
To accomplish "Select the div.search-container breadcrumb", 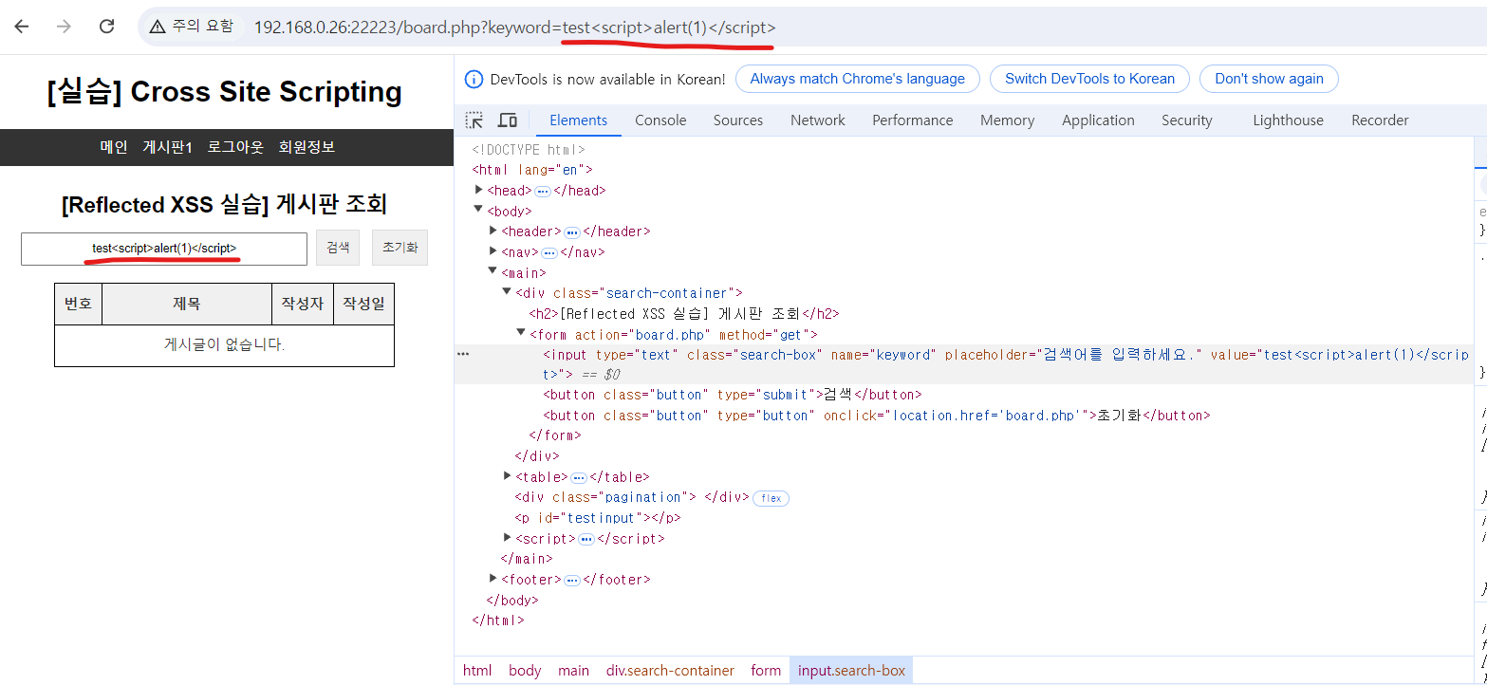I will point(670,671).
